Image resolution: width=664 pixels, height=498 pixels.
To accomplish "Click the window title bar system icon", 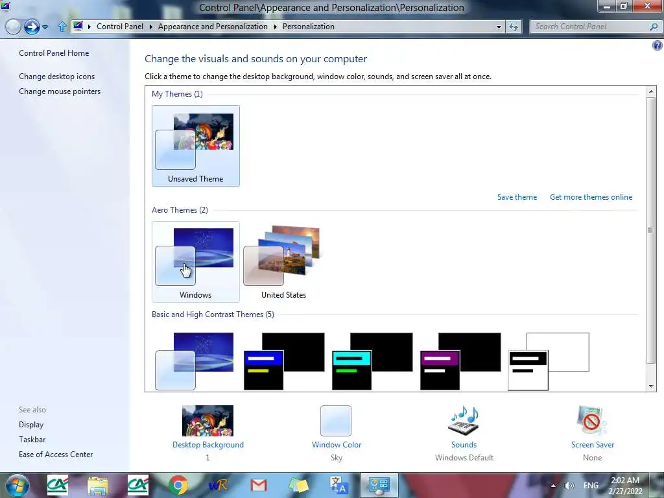I will pyautogui.click(x=5, y=5).
